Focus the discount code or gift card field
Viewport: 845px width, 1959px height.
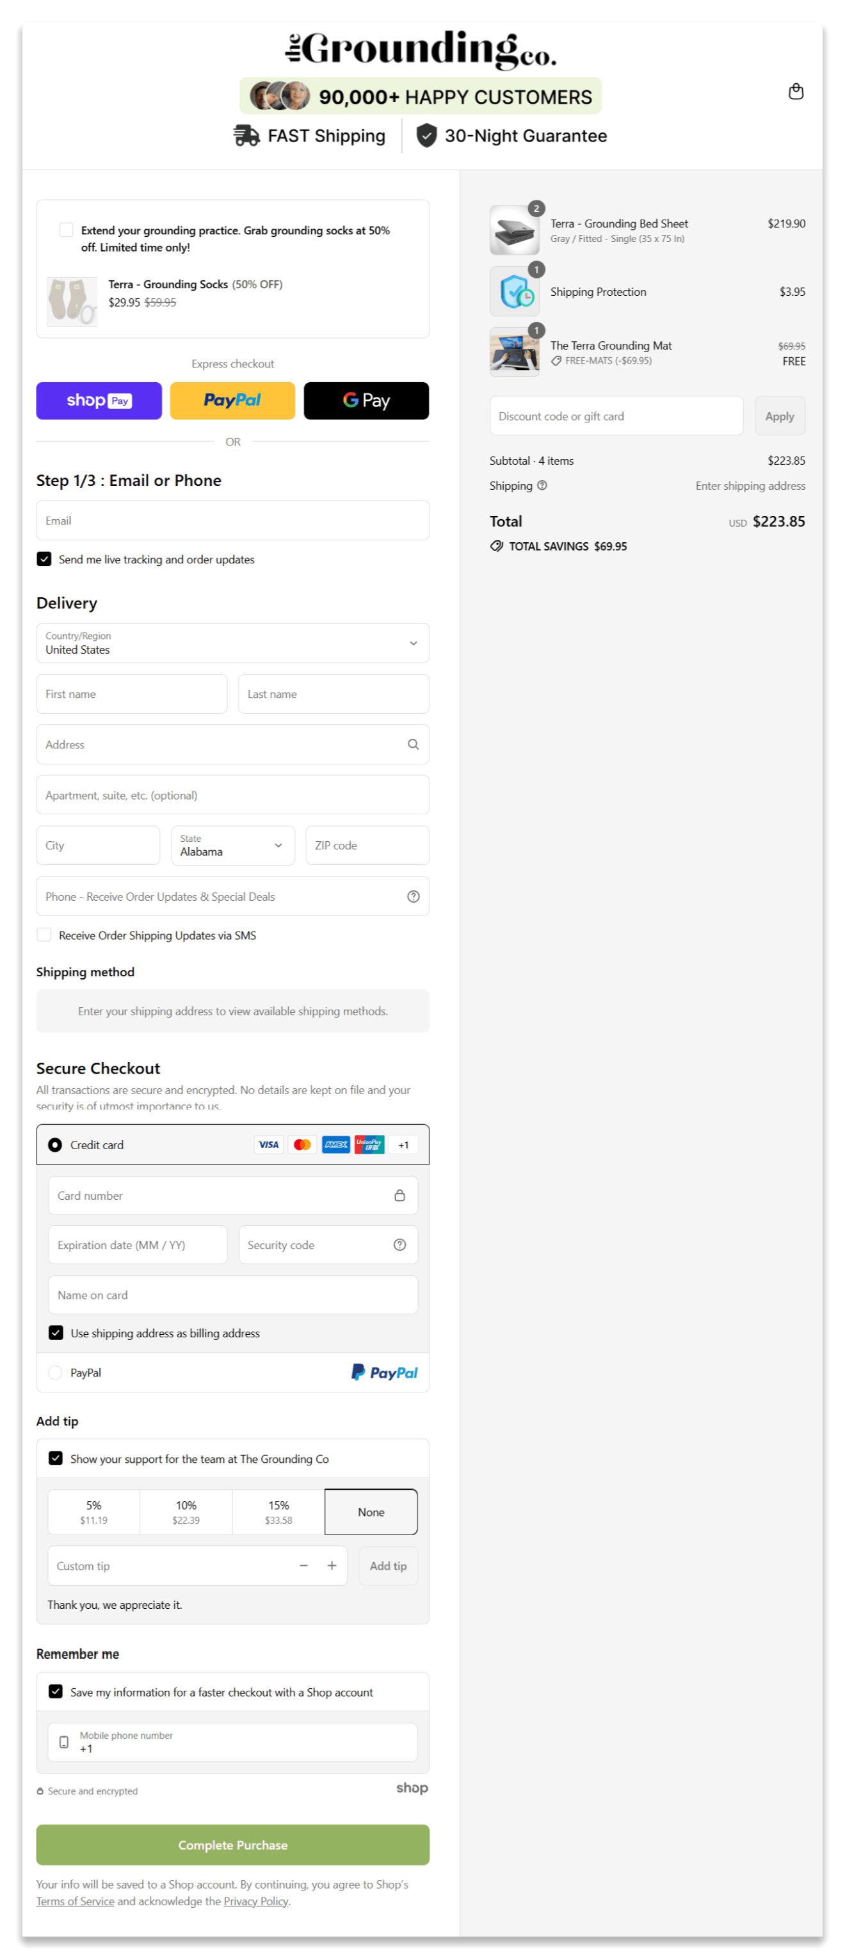tap(616, 415)
